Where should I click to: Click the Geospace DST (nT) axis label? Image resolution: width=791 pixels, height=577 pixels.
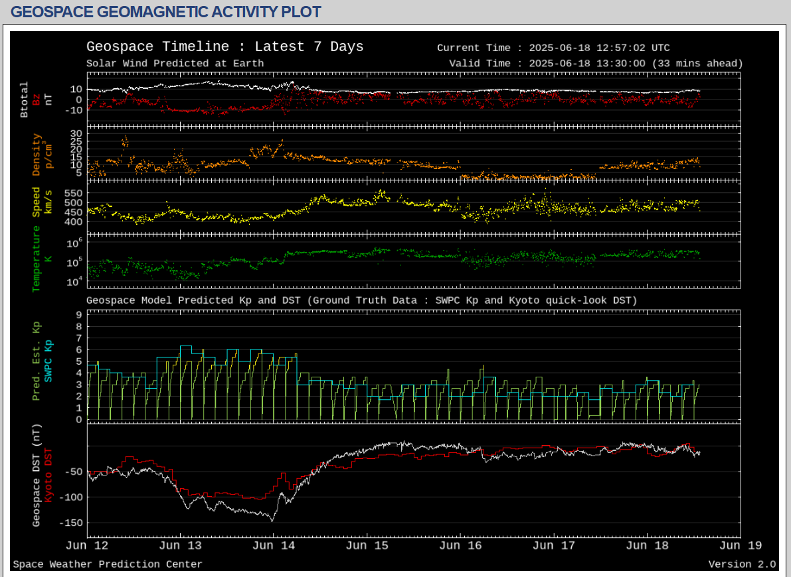pos(37,476)
